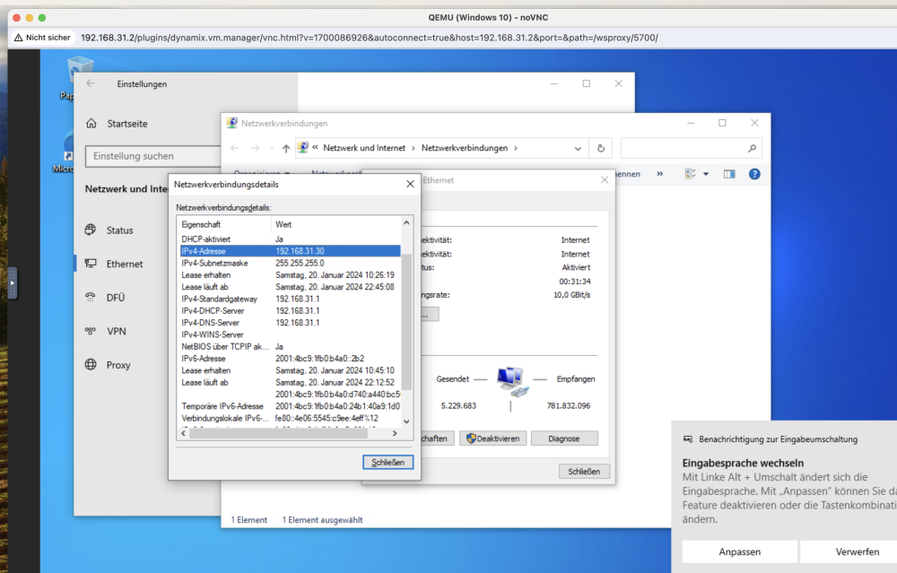The height and width of the screenshot is (573, 897).
Task: Refresh the Netzwerkverbindungen folder view
Action: click(601, 148)
